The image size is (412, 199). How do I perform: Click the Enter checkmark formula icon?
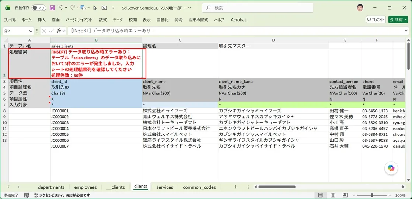coord(51,31)
